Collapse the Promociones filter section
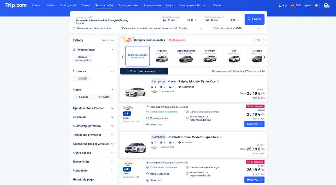This screenshot has height=185, width=336. pyautogui.click(x=112, y=50)
